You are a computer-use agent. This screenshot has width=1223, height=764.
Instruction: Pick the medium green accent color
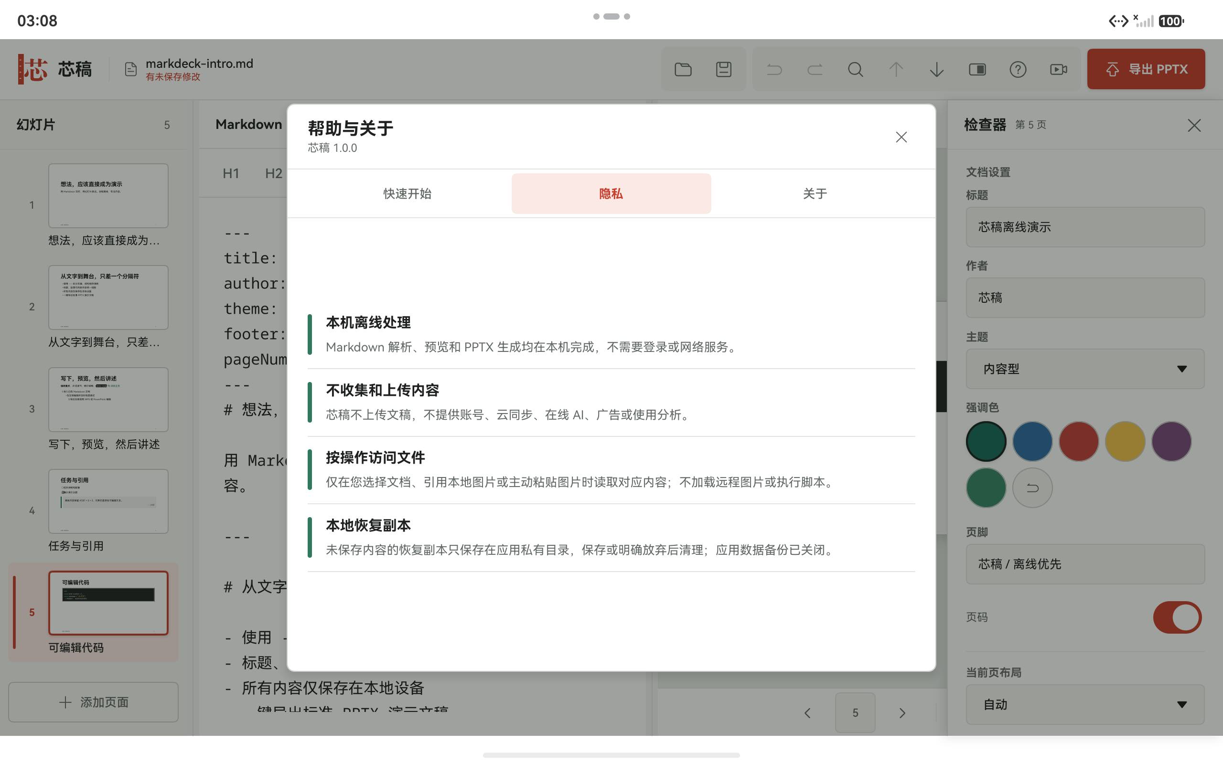click(x=986, y=488)
